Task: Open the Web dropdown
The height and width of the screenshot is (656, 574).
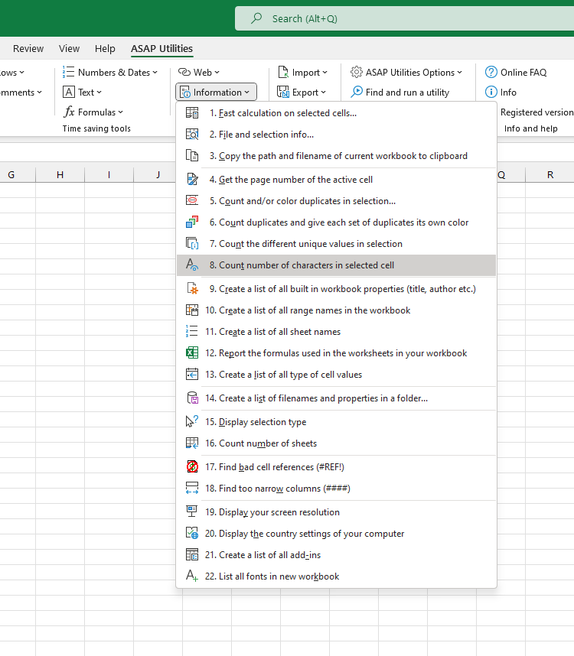Action: click(199, 73)
